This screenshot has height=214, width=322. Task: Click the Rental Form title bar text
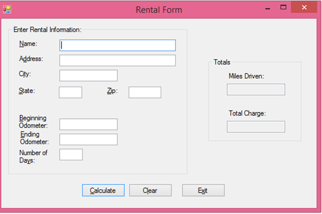pos(159,10)
